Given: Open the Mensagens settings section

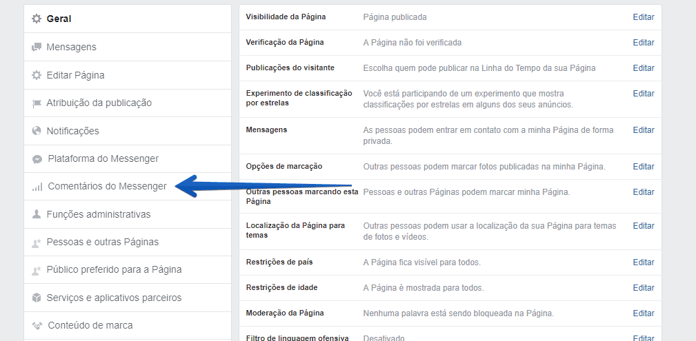Looking at the screenshot, I should pos(128,47).
